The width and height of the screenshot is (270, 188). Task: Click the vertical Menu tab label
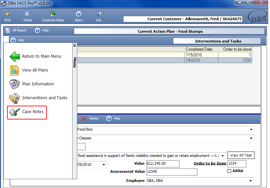coord(75,62)
